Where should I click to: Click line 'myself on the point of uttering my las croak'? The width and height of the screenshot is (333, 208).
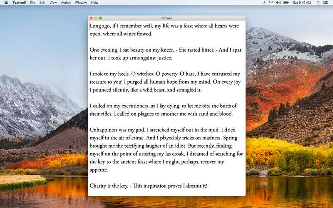pyautogui.click(x=166, y=154)
